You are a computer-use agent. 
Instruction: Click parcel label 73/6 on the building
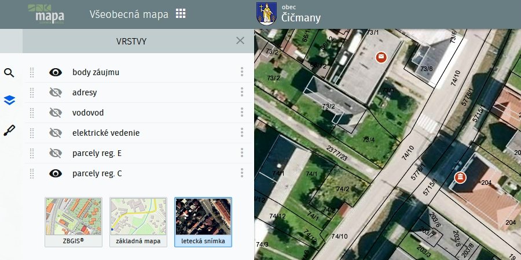pos(427,69)
